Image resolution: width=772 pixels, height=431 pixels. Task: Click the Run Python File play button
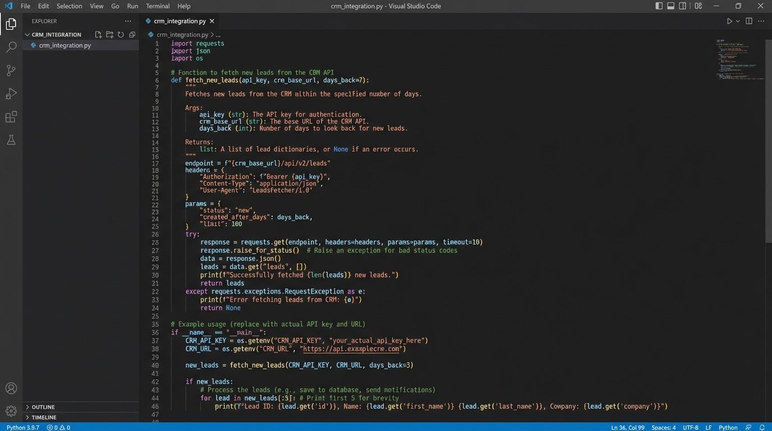click(729, 21)
